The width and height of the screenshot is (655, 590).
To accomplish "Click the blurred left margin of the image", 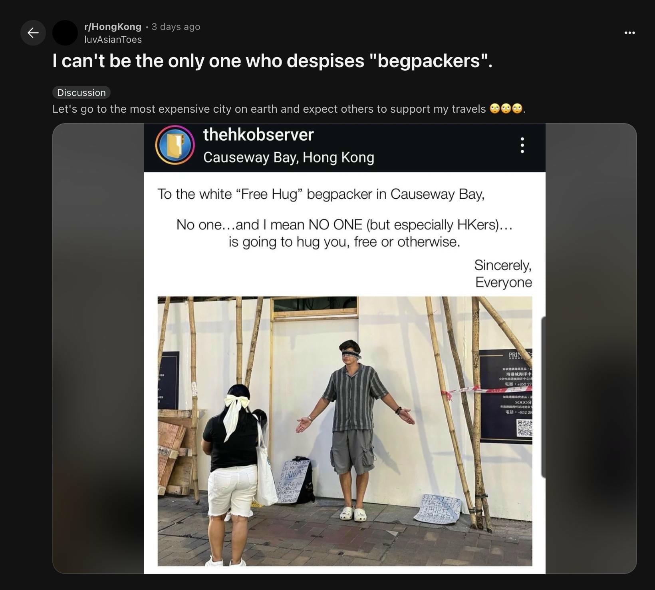I will [98, 349].
